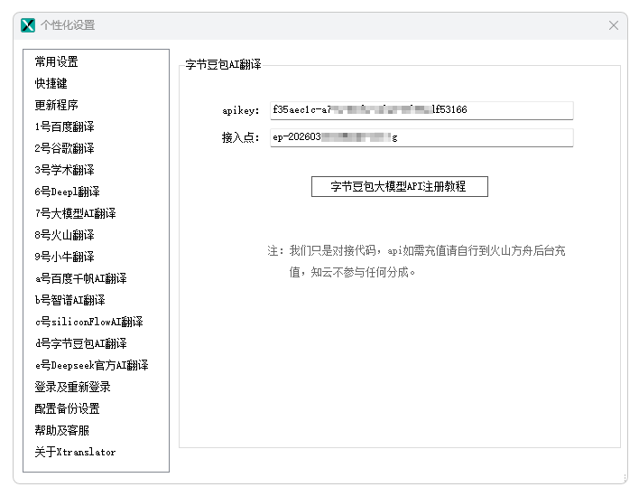Select 登录及重新登录 item
Viewport: 639px width, 487px height.
72,387
